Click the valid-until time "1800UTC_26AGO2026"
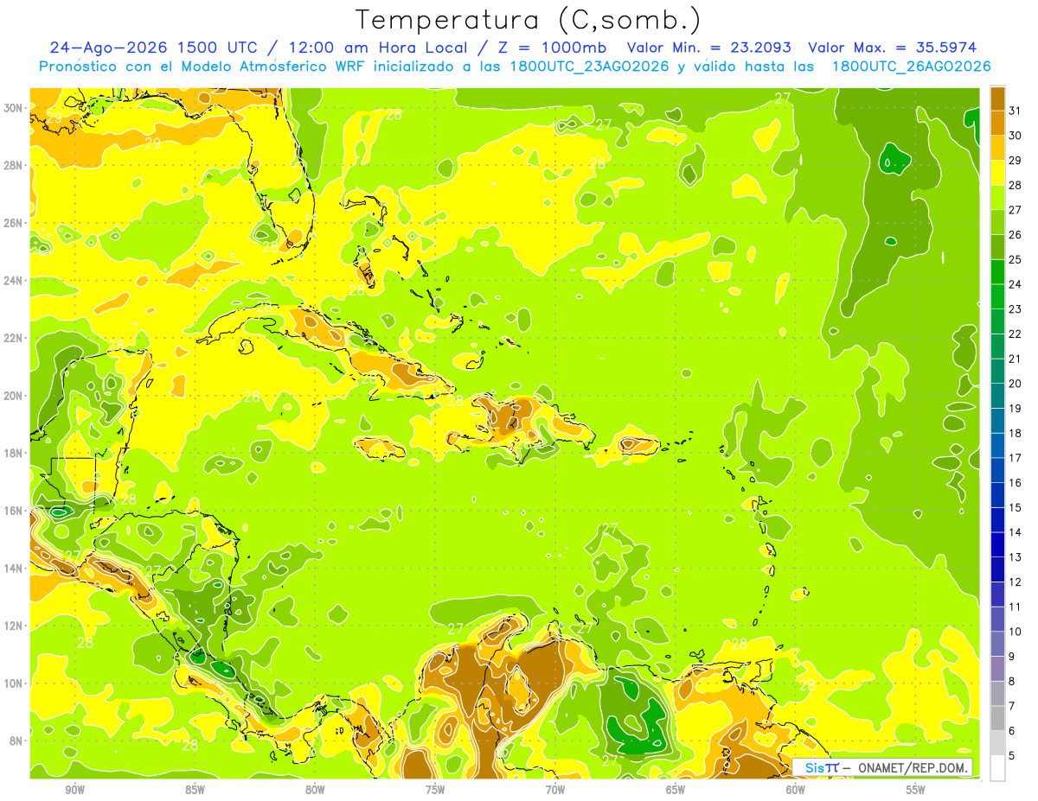This screenshot has width=1038, height=801. [911, 67]
